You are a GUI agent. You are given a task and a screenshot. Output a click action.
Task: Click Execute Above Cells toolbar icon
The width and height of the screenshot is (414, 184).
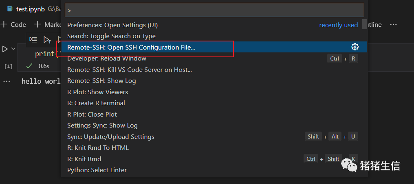pyautogui.click(x=48, y=40)
